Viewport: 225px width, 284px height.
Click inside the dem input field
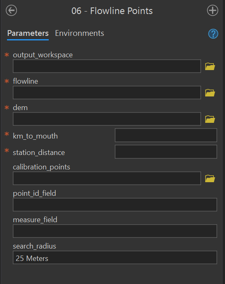point(107,119)
